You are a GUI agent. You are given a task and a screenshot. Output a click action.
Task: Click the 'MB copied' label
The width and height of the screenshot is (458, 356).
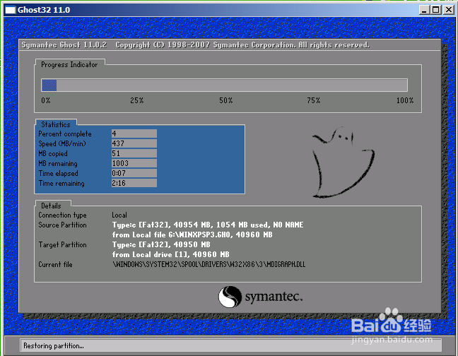pyautogui.click(x=53, y=154)
